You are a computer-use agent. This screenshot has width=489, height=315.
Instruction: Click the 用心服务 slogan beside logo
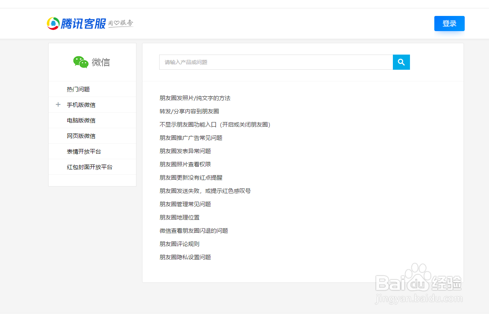121,24
